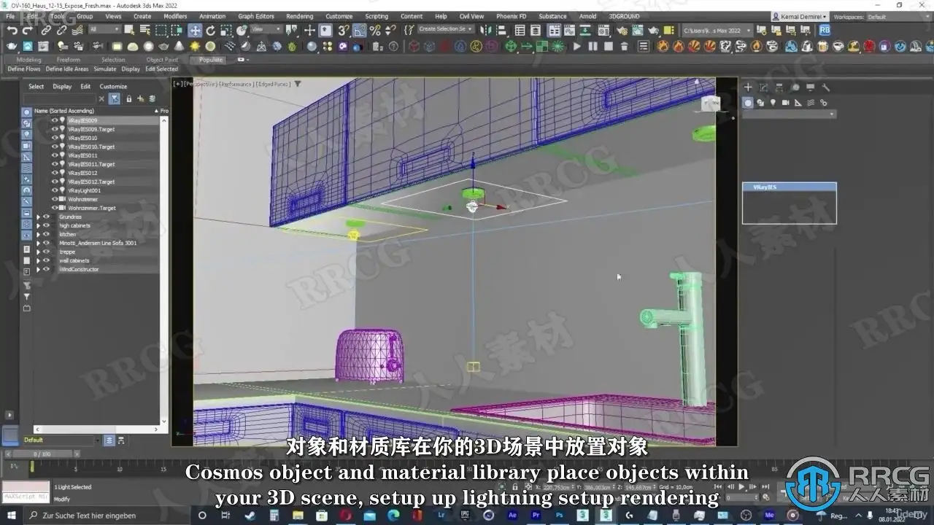The height and width of the screenshot is (525, 934).
Task: Open the Render Setup teapot-gear icon
Action: pos(621,31)
